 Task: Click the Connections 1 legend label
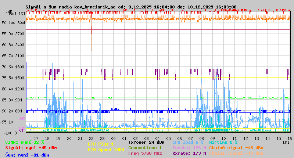(145, 148)
